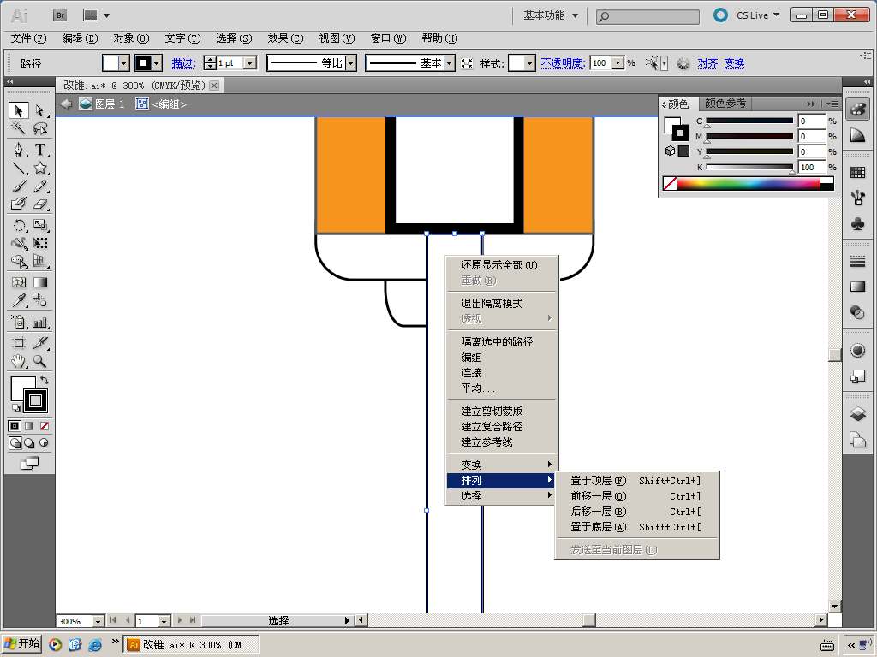The height and width of the screenshot is (657, 877).
Task: Open the zoom level dropdown at 300%
Action: pyautogui.click(x=98, y=621)
